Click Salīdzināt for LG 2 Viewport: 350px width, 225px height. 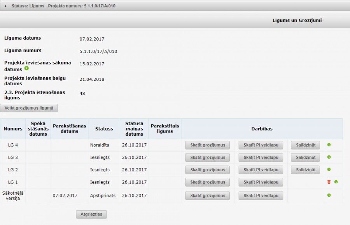[305, 170]
